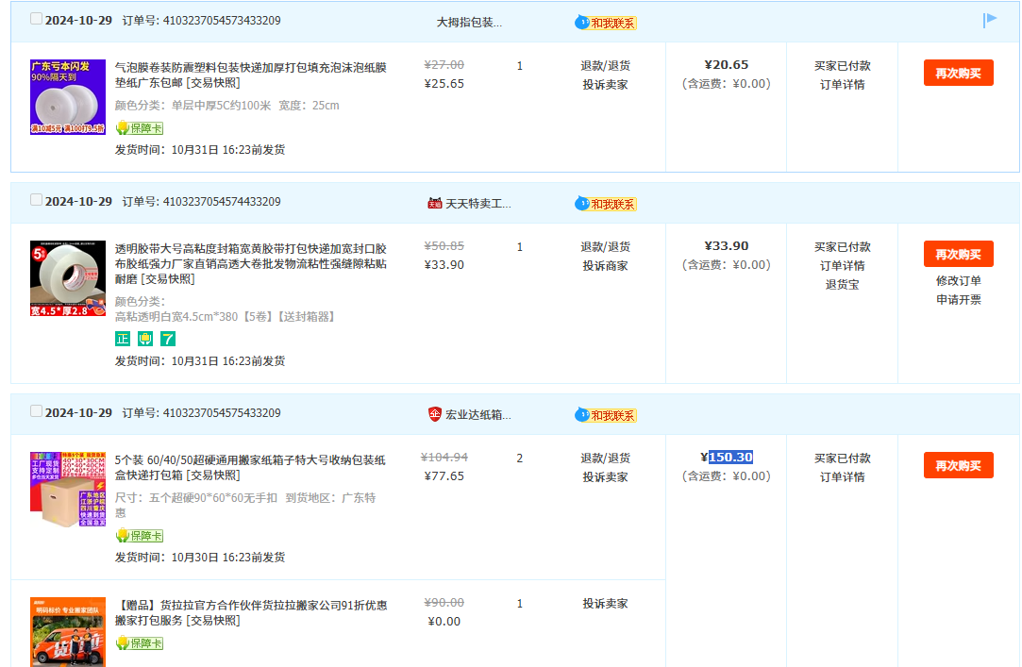Click the 和我联系 icon for 天天特卖工 shop

[x=606, y=204]
